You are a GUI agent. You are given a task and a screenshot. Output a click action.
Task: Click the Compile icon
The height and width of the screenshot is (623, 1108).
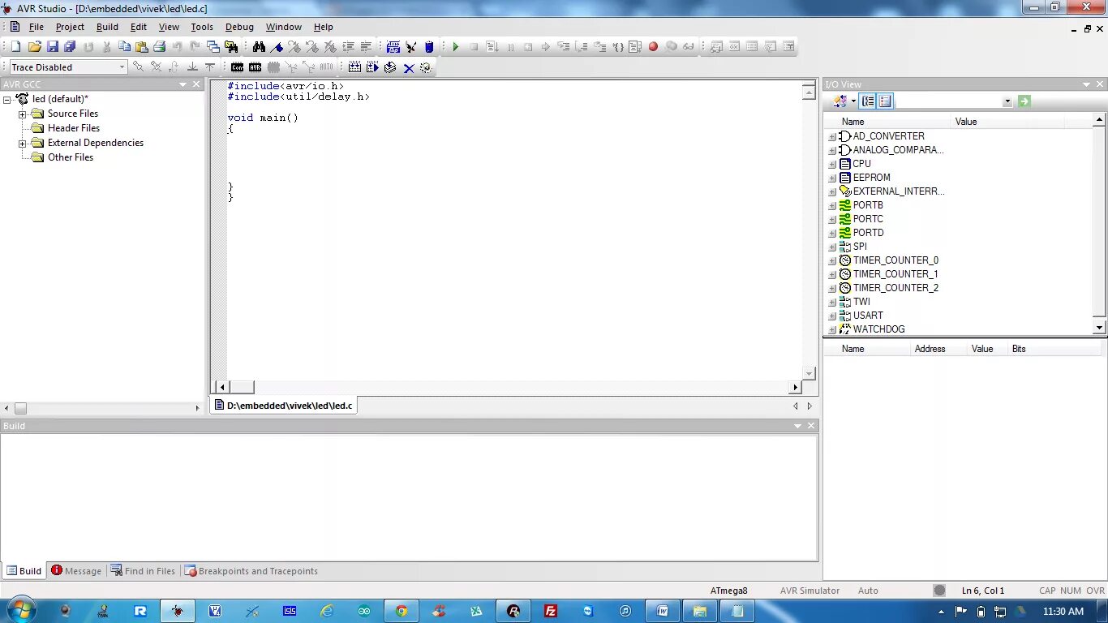390,67
